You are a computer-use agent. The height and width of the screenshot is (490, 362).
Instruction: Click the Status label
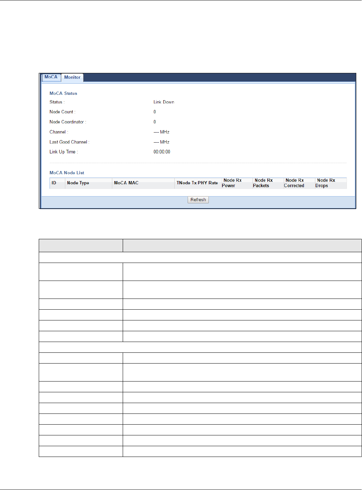coord(57,102)
